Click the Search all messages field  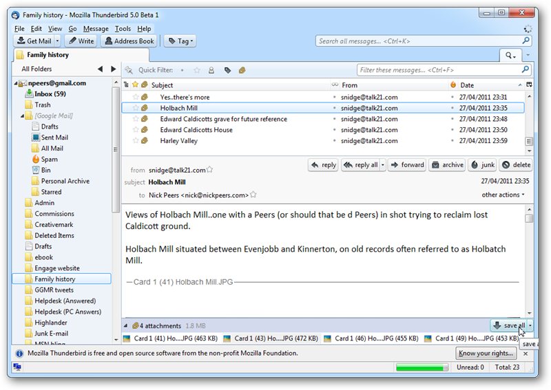point(419,41)
